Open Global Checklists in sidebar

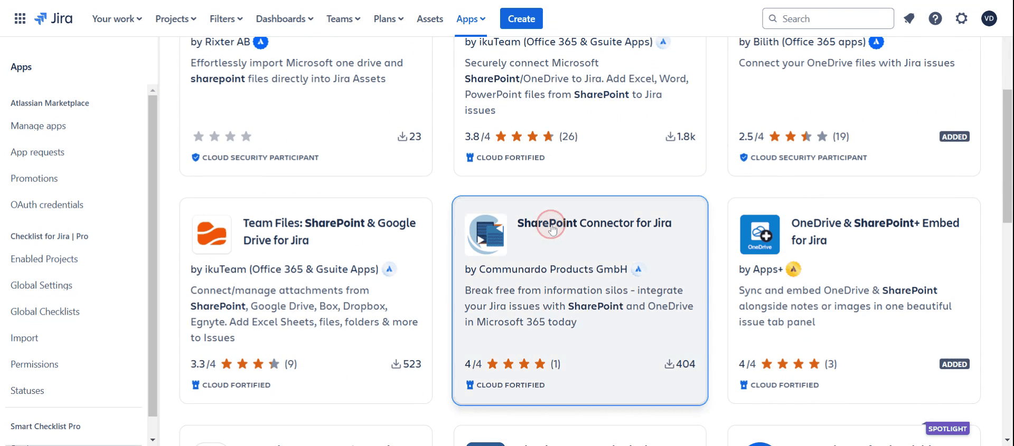tap(45, 312)
